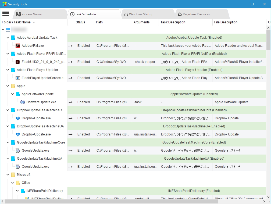Click the FlashUtil32 Flash icon

[18, 62]
